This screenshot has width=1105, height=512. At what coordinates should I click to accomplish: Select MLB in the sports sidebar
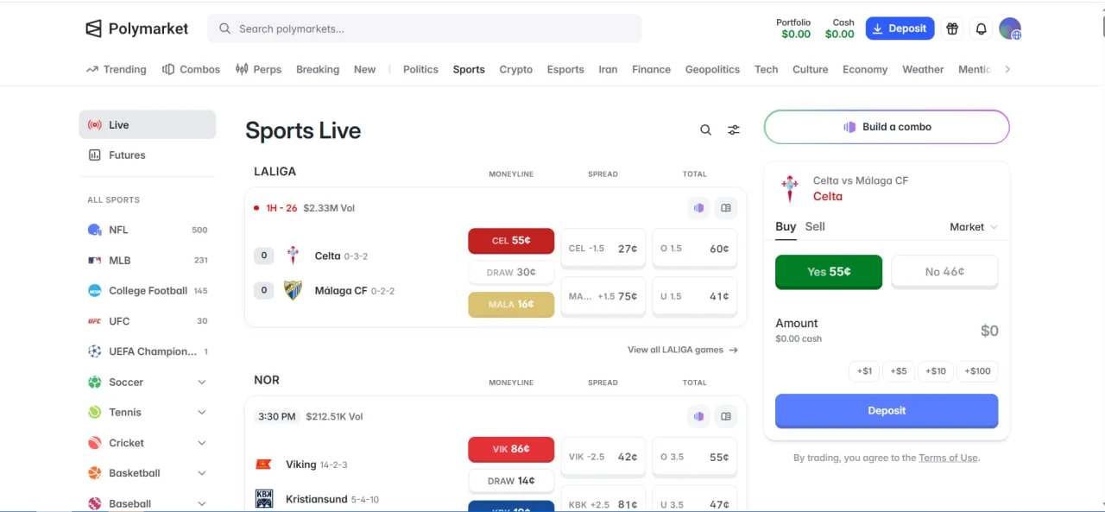pos(148,260)
